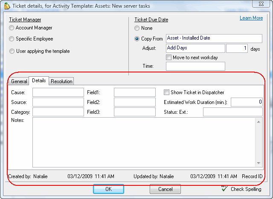Click the Check Spelling checkmark icon
The width and height of the screenshot is (273, 199).
[x=224, y=189]
